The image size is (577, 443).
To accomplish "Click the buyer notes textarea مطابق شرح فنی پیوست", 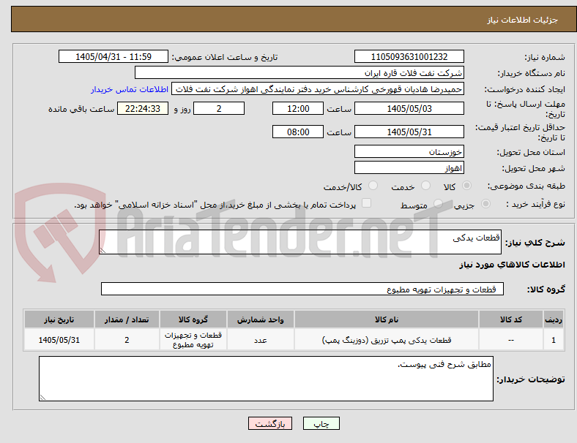I will coord(266,379).
